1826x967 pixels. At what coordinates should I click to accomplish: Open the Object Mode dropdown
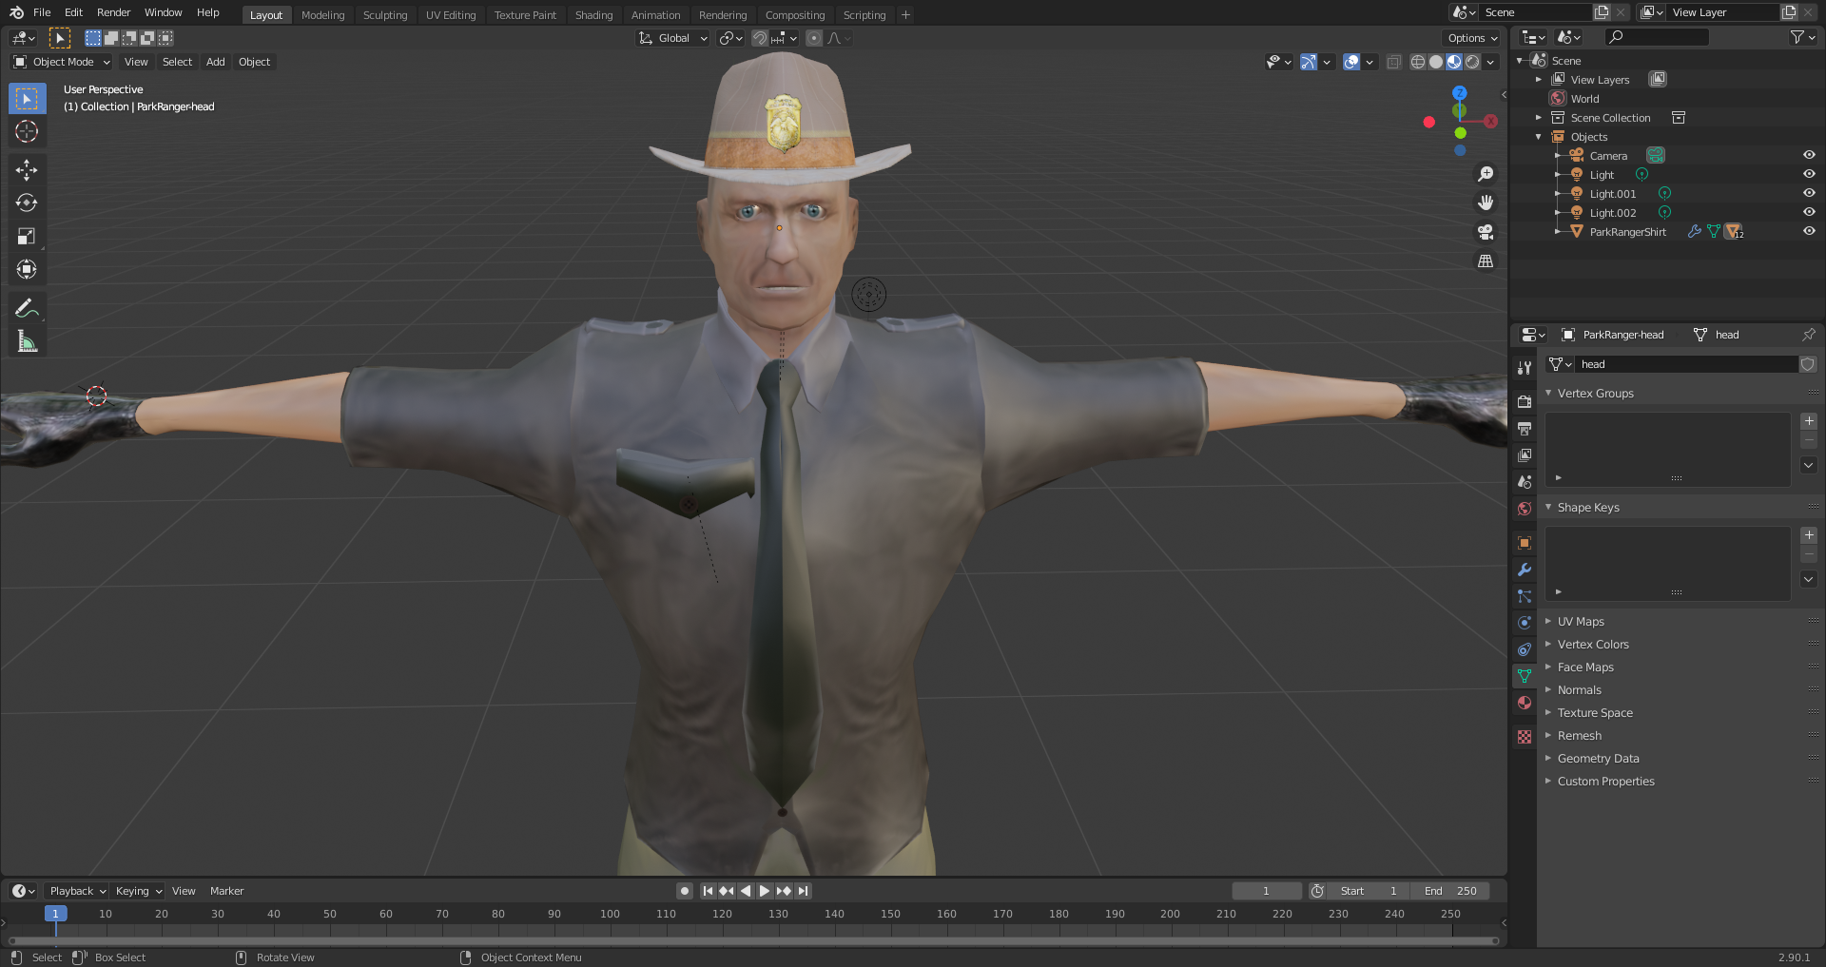click(60, 61)
